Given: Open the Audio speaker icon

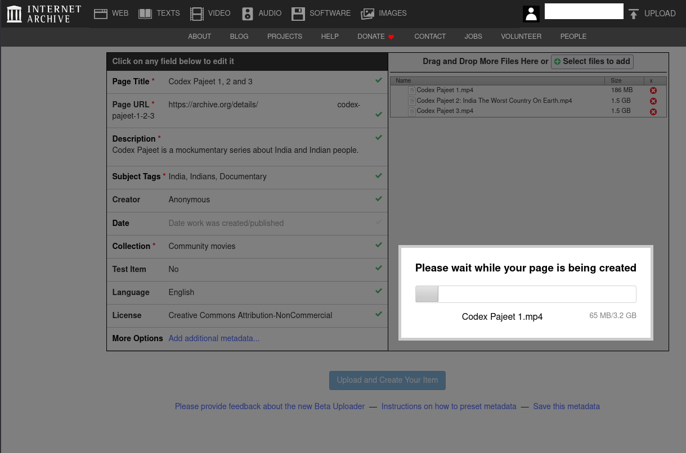Looking at the screenshot, I should 248,13.
